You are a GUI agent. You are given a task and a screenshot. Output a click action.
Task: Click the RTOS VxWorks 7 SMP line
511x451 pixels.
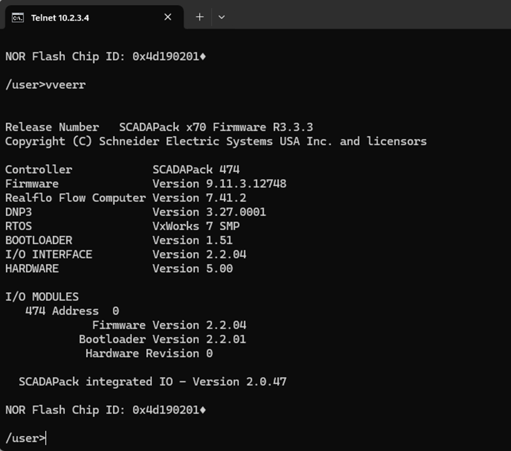pyautogui.click(x=122, y=226)
